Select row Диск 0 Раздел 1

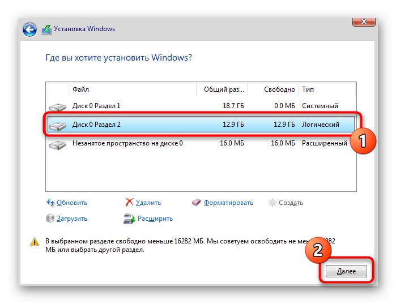pyautogui.click(x=201, y=106)
